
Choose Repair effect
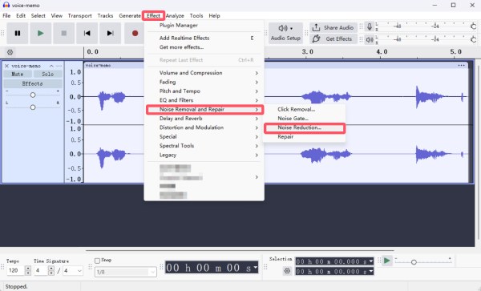305,137
